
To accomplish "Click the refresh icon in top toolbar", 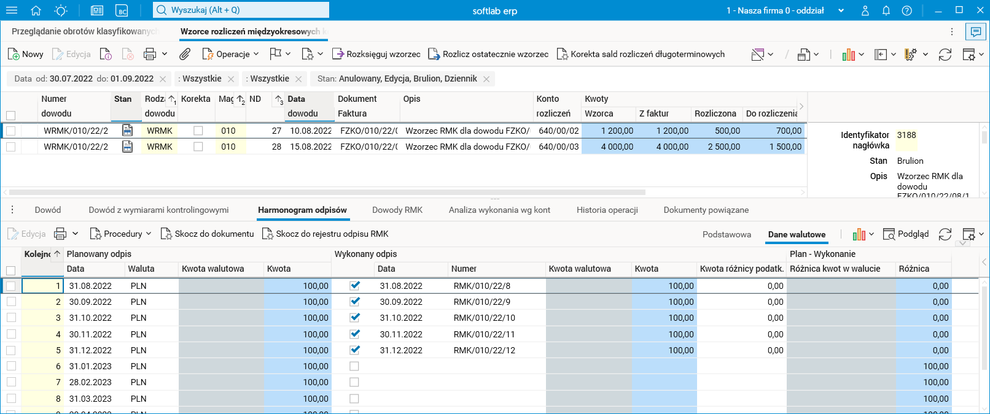I will click(945, 55).
